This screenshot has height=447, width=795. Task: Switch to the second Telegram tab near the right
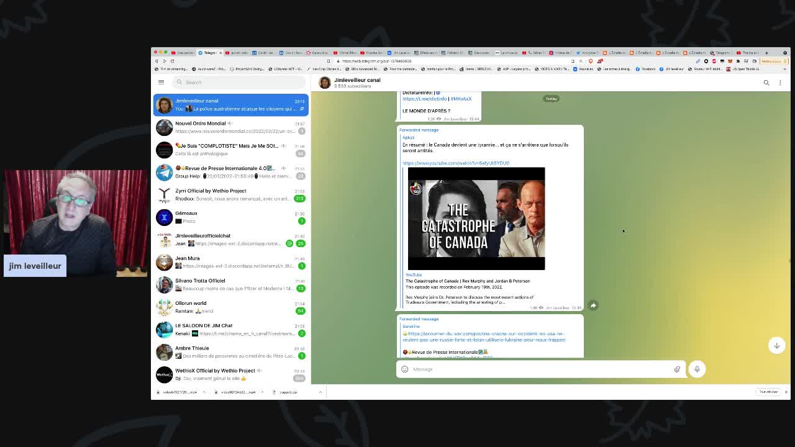coord(723,53)
